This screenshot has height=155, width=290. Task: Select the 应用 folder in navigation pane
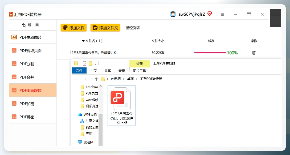pyautogui.click(x=87, y=134)
